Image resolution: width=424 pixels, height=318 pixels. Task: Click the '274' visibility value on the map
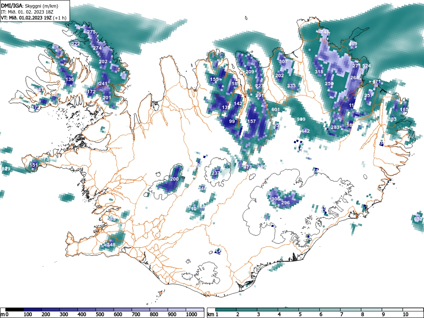[x=97, y=48]
